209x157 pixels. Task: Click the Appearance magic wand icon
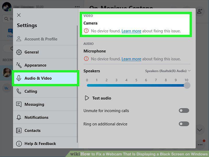(x=19, y=65)
